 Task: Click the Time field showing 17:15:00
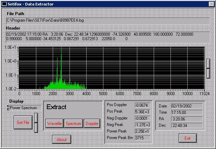[187, 113]
